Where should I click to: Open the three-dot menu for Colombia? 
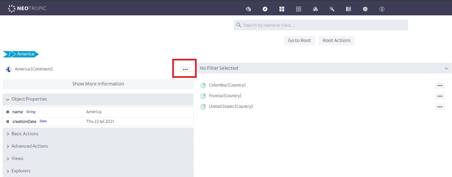click(440, 85)
